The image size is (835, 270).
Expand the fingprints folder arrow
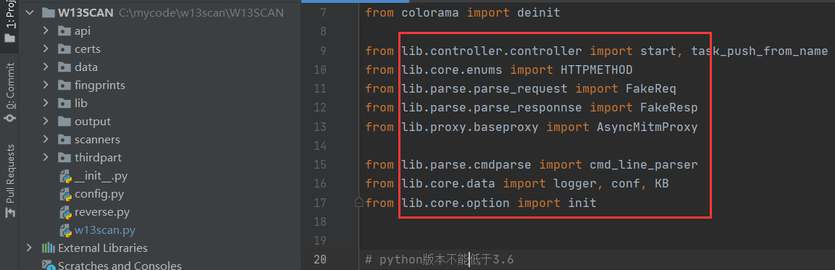[46, 85]
